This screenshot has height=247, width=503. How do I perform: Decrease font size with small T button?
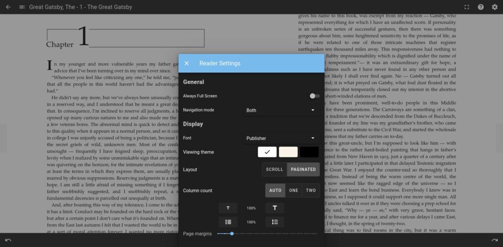point(228,208)
